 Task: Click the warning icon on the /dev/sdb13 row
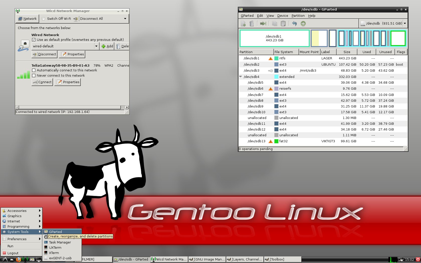(x=271, y=141)
